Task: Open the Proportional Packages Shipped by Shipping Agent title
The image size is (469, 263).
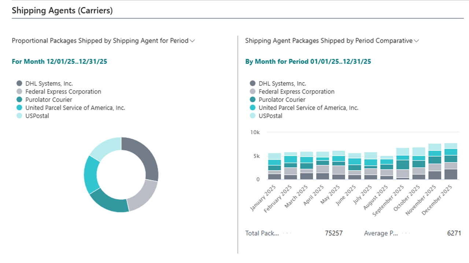Action: (100, 41)
